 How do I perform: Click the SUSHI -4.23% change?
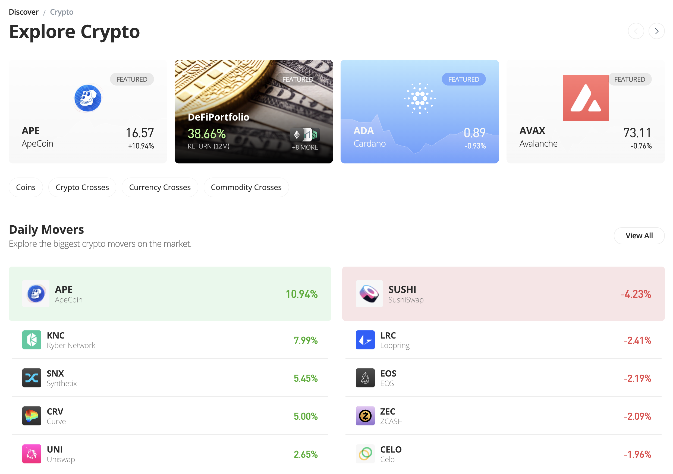[636, 294]
